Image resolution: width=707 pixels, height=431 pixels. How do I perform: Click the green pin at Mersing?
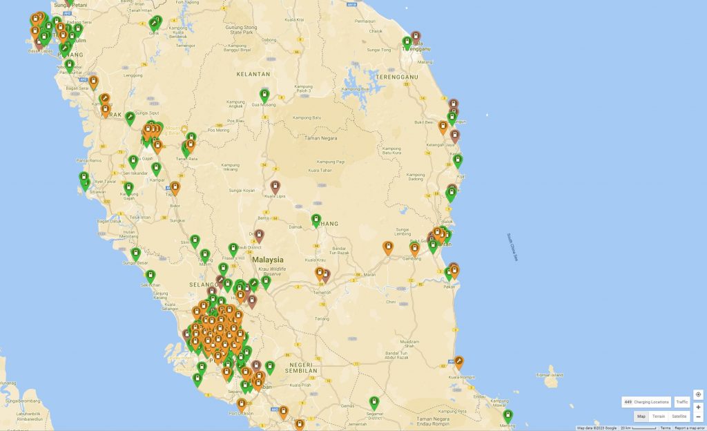click(x=508, y=415)
